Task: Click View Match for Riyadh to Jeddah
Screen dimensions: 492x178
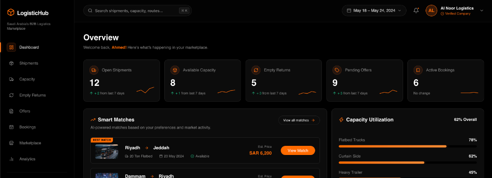Action: click(298, 151)
